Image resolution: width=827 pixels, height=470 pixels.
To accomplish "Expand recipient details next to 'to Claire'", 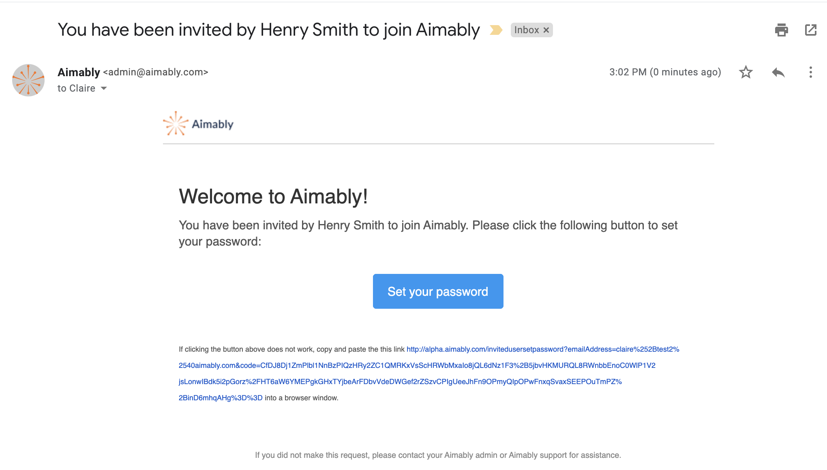I will pos(104,88).
